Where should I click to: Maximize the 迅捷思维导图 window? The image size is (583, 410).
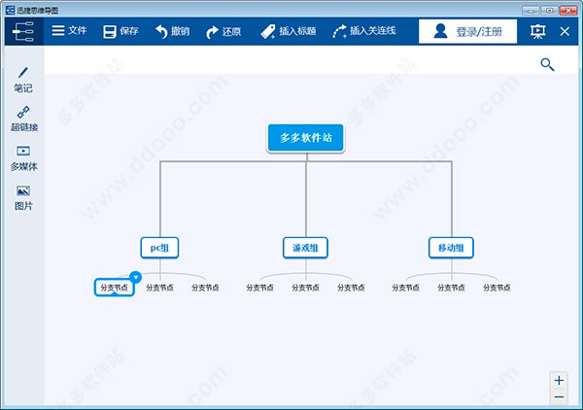click(550, 11)
